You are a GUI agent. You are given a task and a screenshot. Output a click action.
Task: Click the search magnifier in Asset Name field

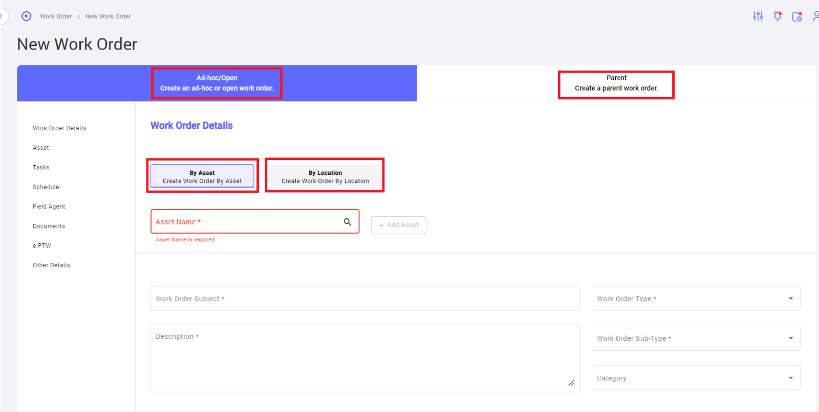(x=348, y=222)
